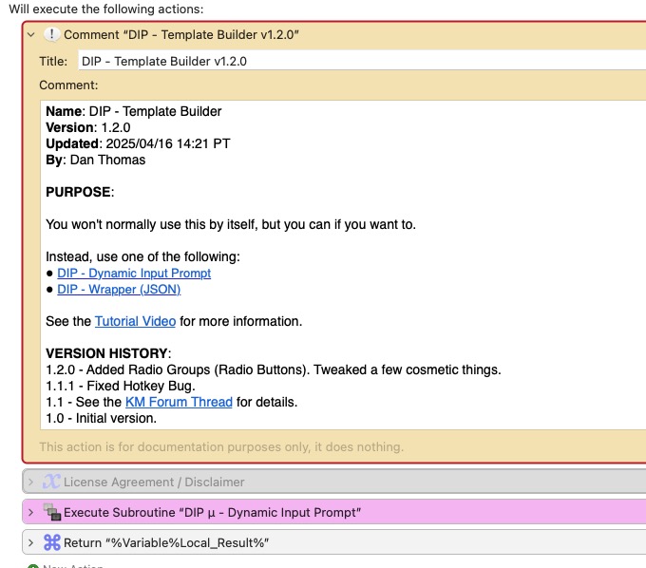Expand the License Agreement / Disclaimer action
The width and height of the screenshot is (646, 568).
[x=31, y=482]
